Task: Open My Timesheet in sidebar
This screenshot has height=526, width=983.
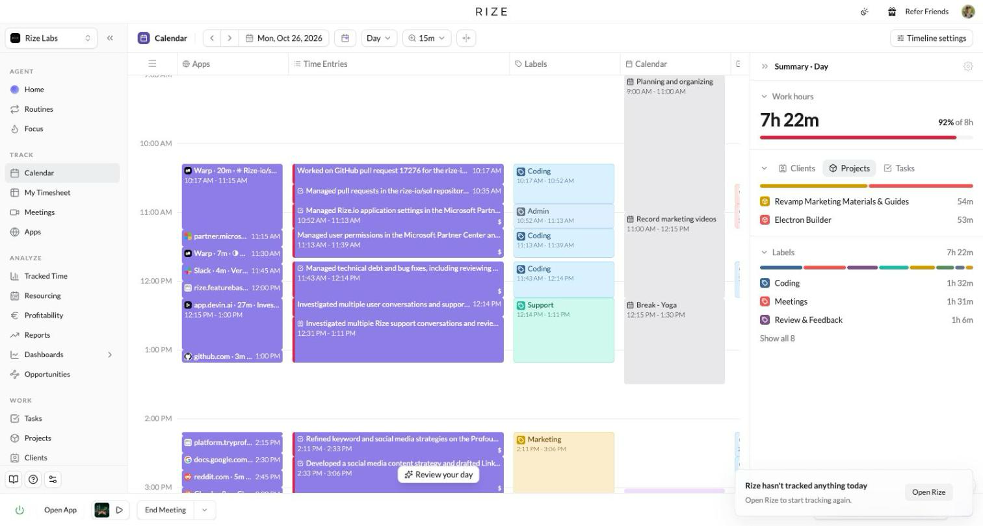Action: click(x=62, y=193)
